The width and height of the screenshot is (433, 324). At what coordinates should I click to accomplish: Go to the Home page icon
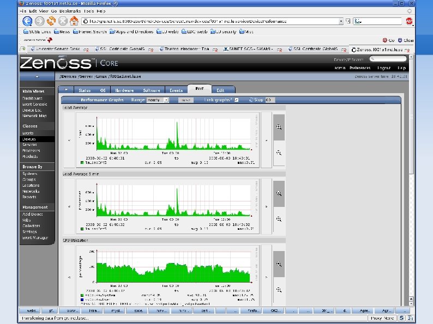coord(74,21)
